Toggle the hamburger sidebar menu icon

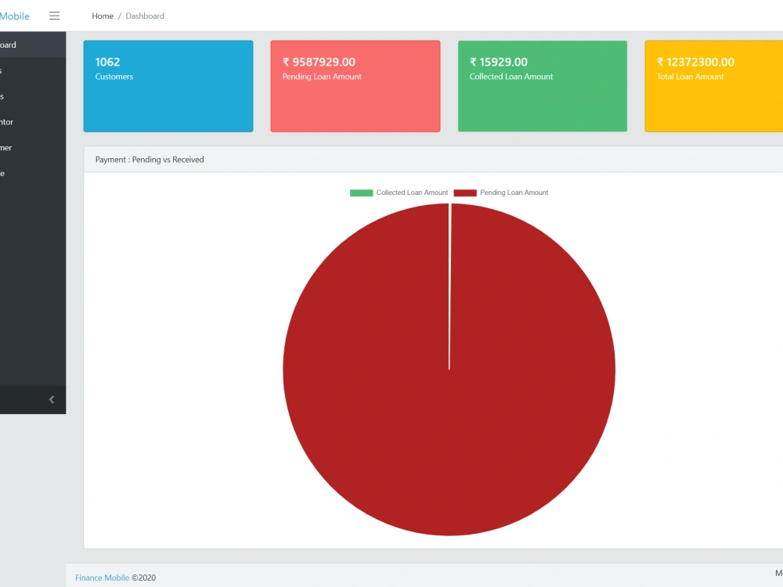point(55,16)
